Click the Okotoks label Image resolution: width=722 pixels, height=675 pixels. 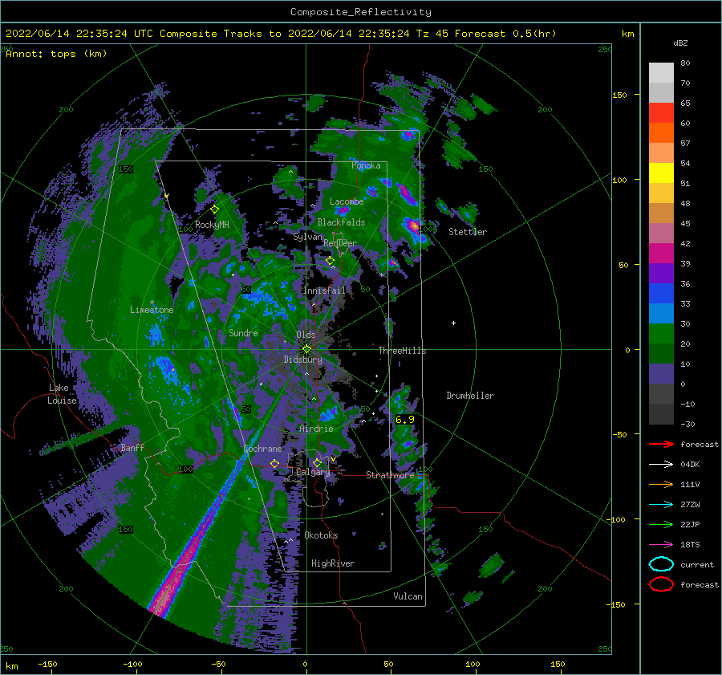321,535
